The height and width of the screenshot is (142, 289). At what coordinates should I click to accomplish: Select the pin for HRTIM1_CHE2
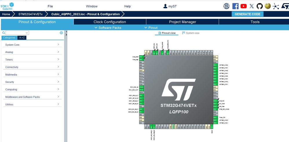[x=215, y=76]
